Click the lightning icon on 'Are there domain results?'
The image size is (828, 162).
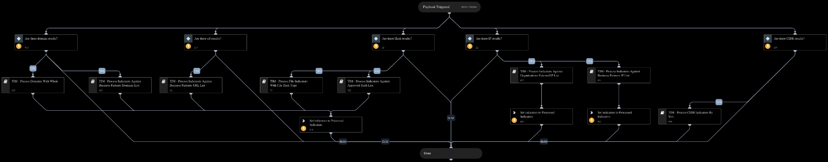(x=19, y=46)
